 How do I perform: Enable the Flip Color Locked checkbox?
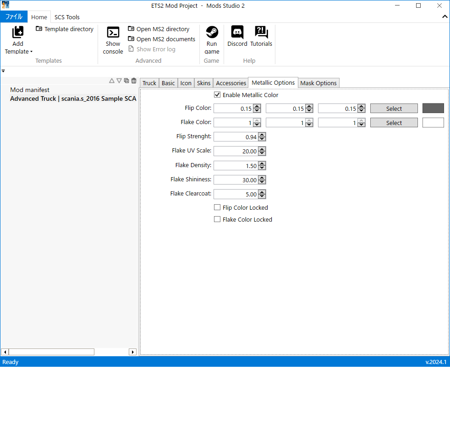point(217,207)
